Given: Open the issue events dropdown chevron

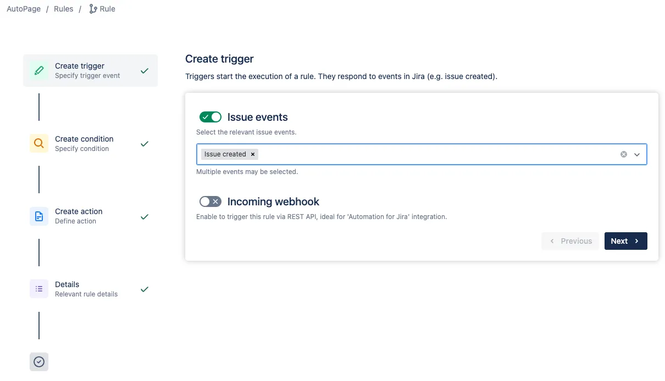Looking at the screenshot, I should [x=636, y=154].
